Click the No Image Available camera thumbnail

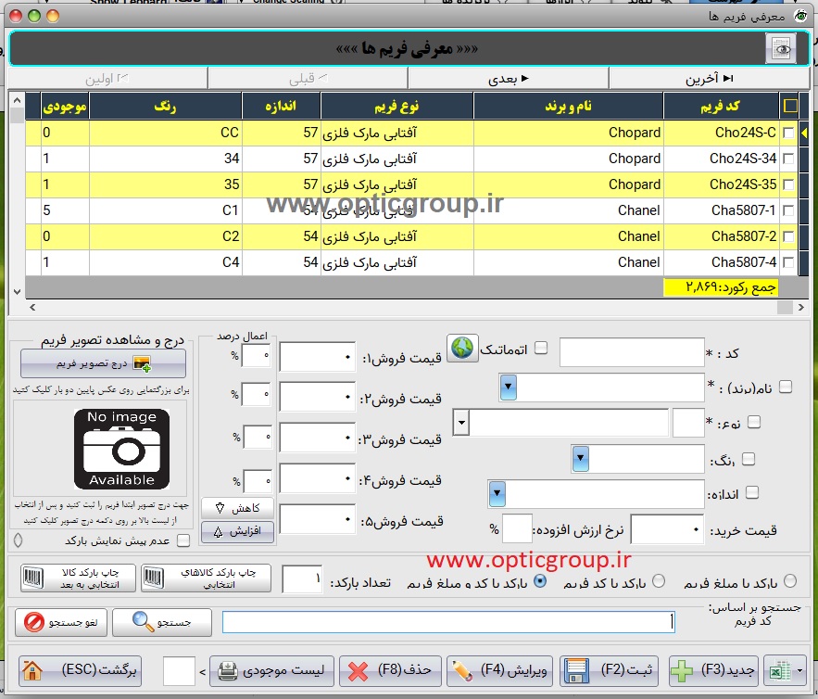(121, 450)
